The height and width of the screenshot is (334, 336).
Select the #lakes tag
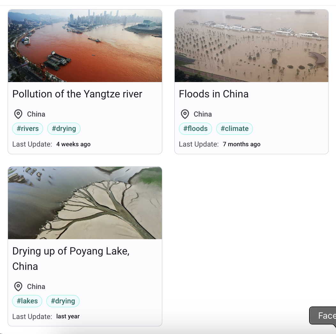[27, 301]
